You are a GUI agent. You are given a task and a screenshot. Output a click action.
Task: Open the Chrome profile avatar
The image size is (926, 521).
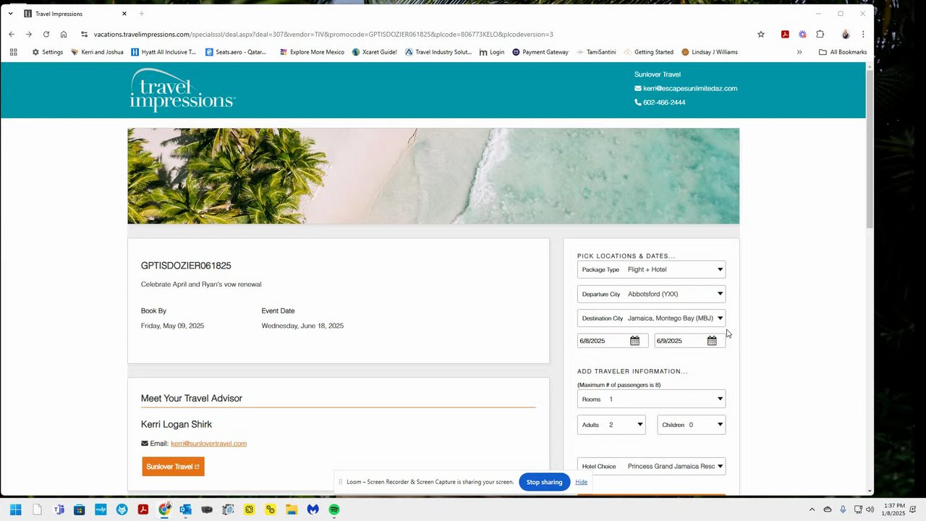[x=846, y=34]
